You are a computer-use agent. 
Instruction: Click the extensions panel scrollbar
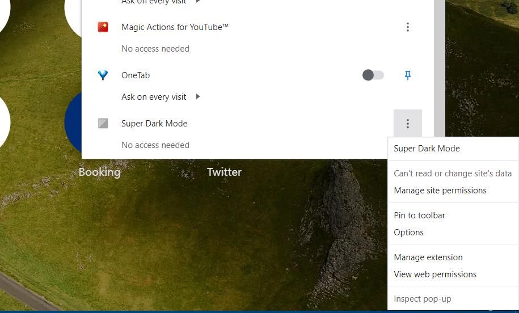[439, 68]
